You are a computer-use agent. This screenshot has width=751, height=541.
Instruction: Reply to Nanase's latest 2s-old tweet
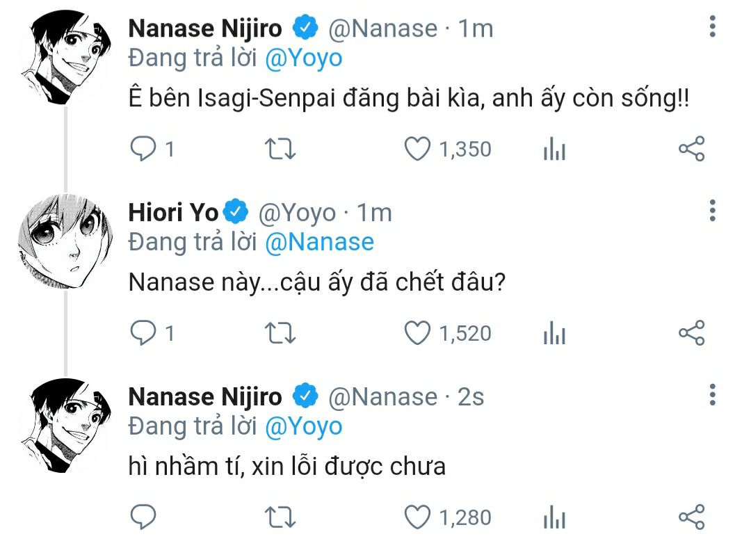143,517
